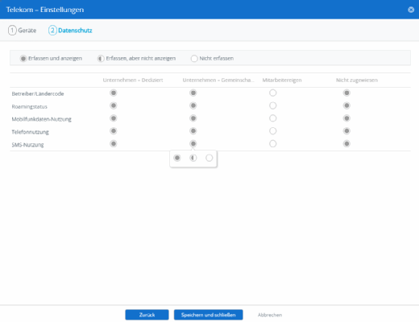This screenshot has width=419, height=322.
Task: Toggle Betreiber/Ländercode for Unternehmen – Dediziert
Action: coord(114,93)
